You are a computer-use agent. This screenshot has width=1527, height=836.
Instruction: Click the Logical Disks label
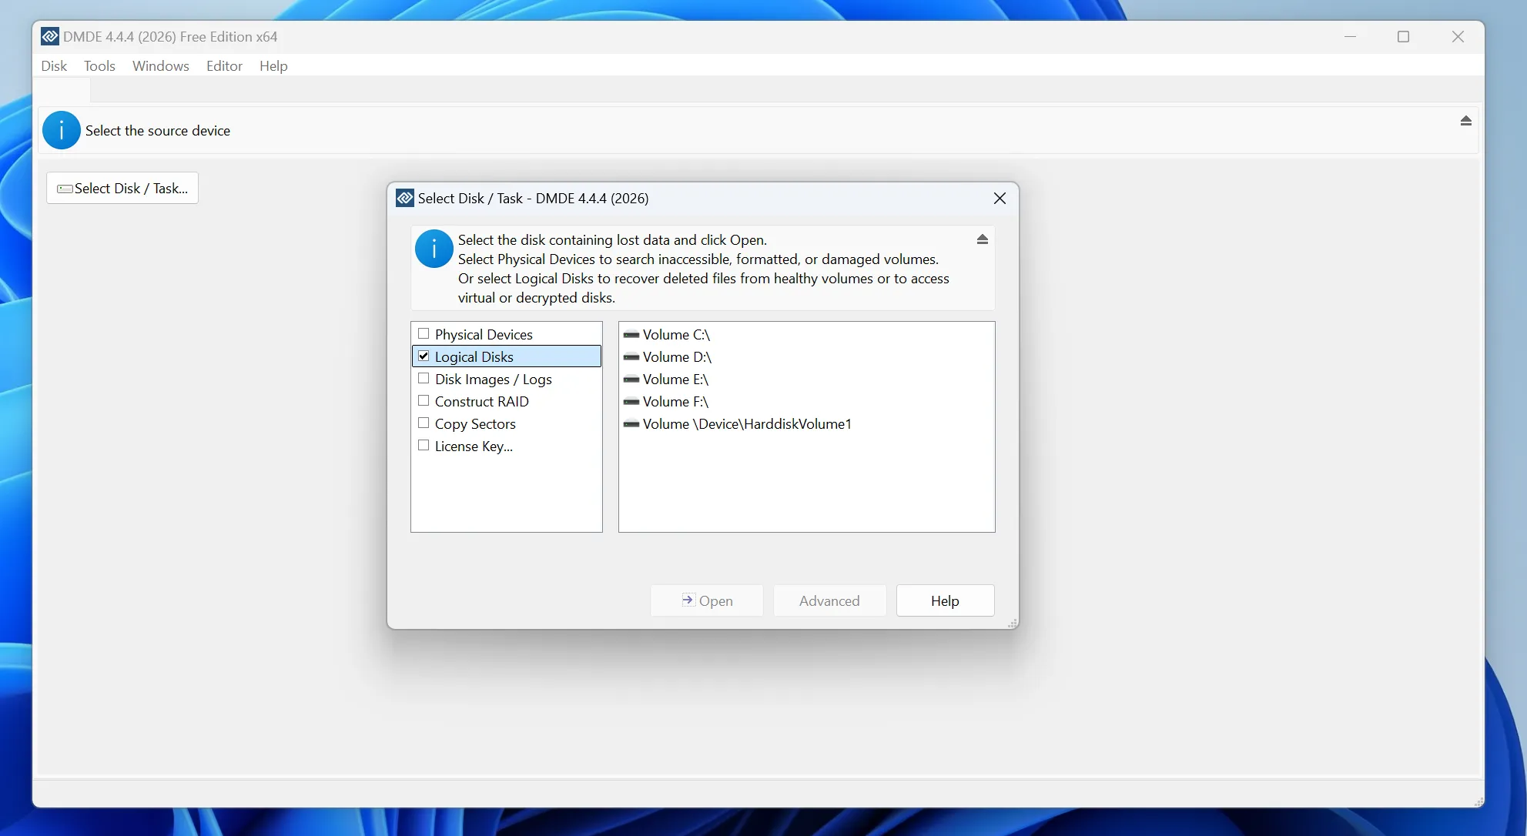(x=474, y=356)
